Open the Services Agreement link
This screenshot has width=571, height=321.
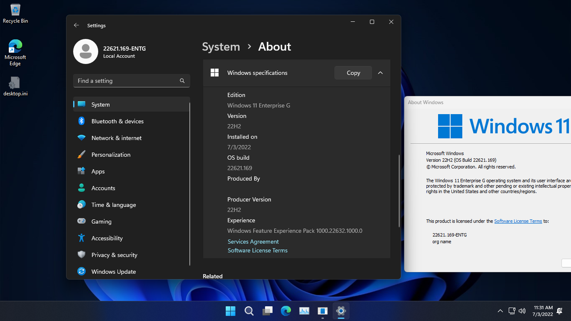coord(253,242)
